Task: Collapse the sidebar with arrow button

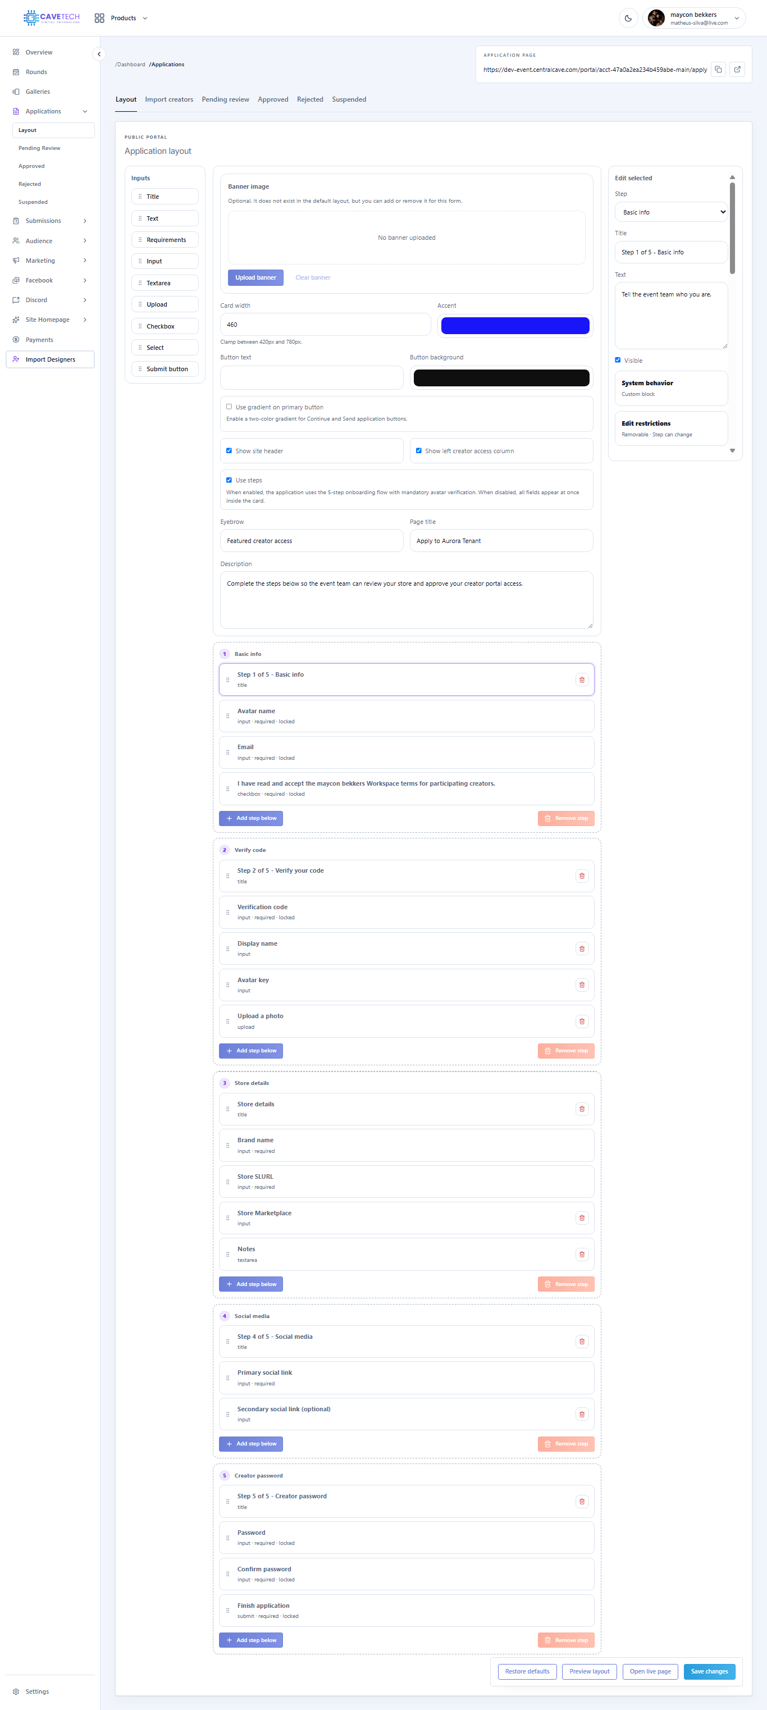Action: click(x=99, y=54)
